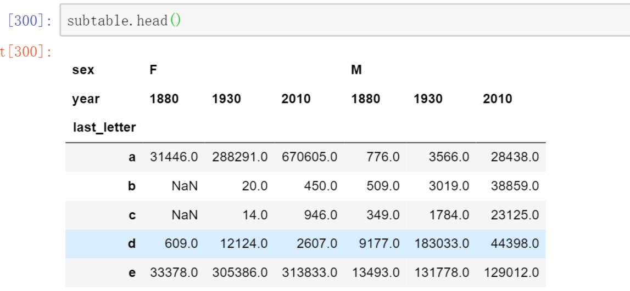Select row label 'c'
This screenshot has height=291, width=630.
coord(132,215)
